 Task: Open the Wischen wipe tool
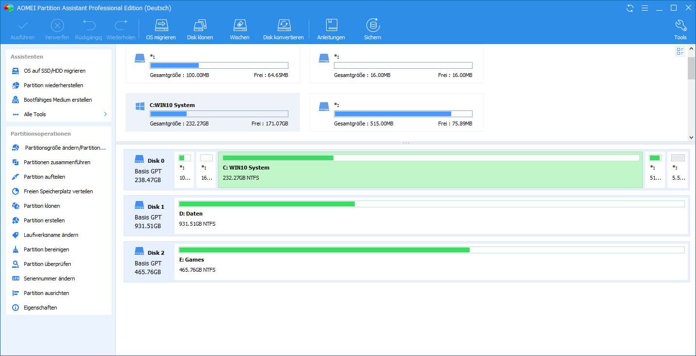(239, 30)
